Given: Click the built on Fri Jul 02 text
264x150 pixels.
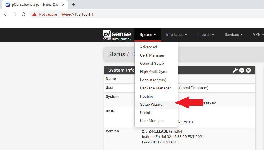Looking at the screenshot, I should 173,137.
